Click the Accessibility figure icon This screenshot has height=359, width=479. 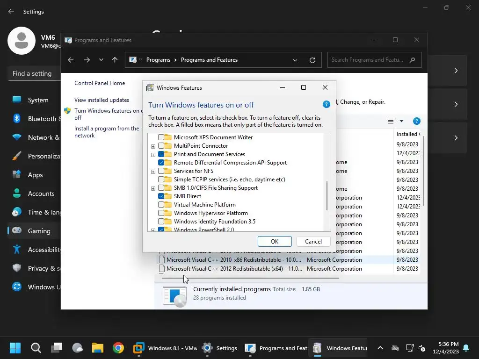coord(17,250)
